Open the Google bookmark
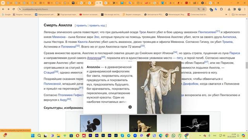This screenshot has height=139, width=248. pyautogui.click(x=6, y=15)
